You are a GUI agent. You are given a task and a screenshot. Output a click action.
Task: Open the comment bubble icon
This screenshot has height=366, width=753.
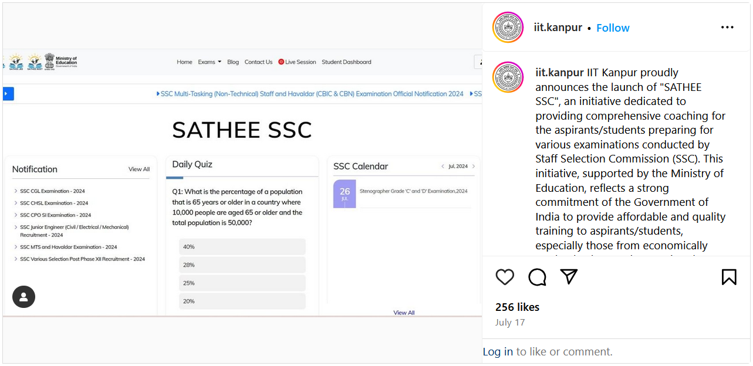click(x=537, y=277)
